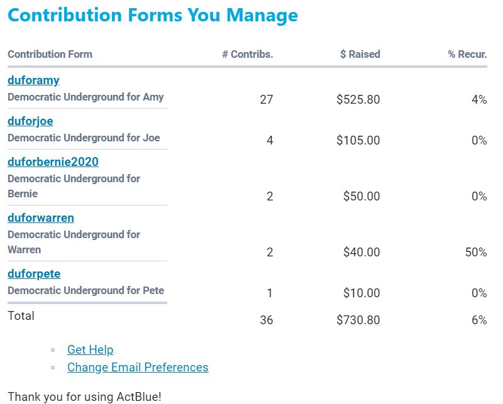The height and width of the screenshot is (404, 503).
Task: Open the duforwarren contribution form link
Action: coord(41,218)
